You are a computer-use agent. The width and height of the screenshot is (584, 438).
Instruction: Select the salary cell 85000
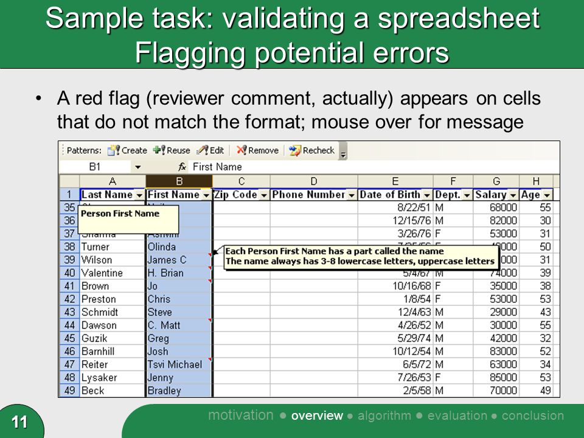click(496, 378)
